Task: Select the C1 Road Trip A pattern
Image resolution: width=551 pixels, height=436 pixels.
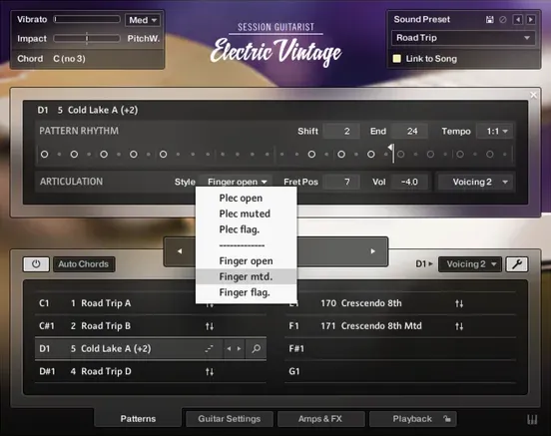Action: click(x=151, y=303)
